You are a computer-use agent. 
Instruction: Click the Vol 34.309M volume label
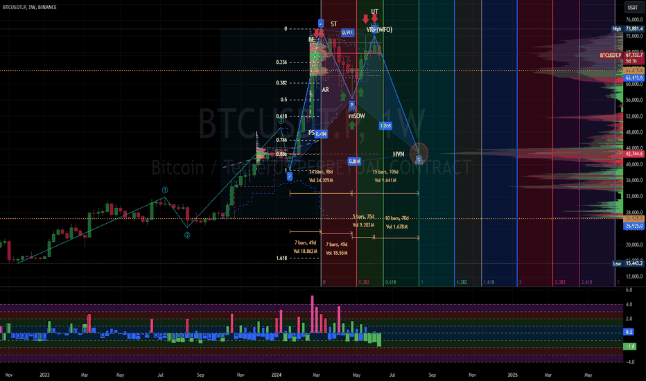click(321, 180)
